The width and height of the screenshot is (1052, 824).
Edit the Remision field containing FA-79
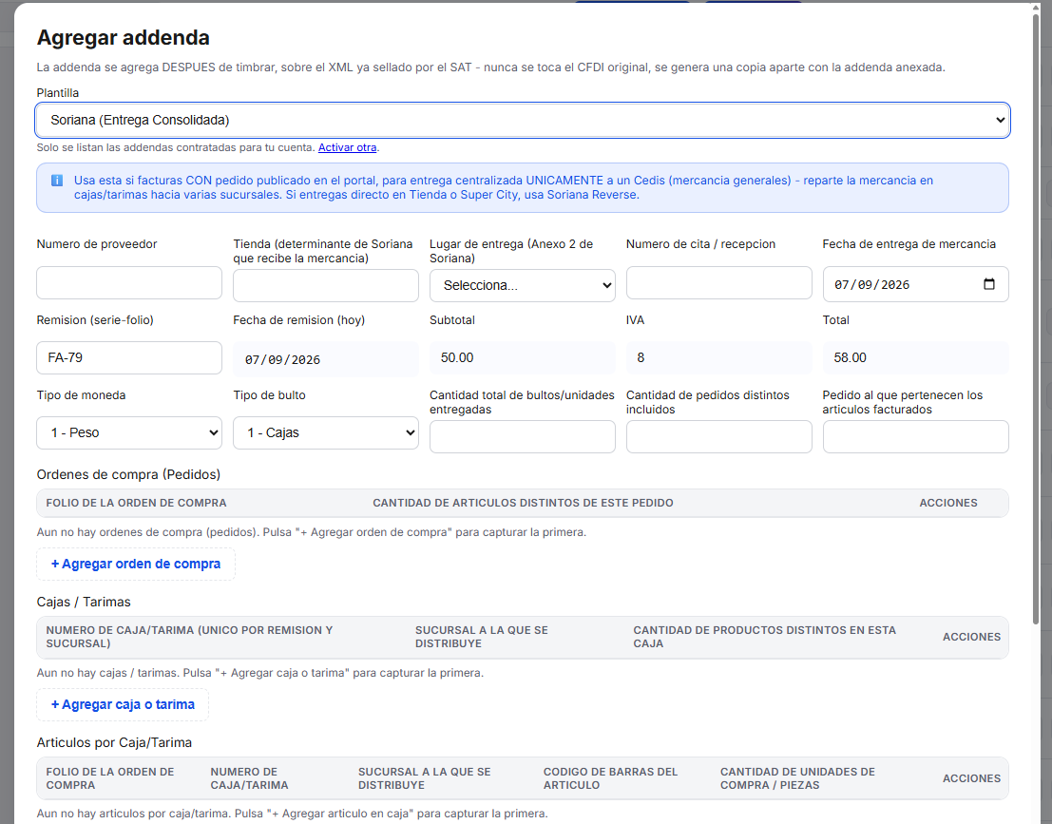(x=129, y=357)
